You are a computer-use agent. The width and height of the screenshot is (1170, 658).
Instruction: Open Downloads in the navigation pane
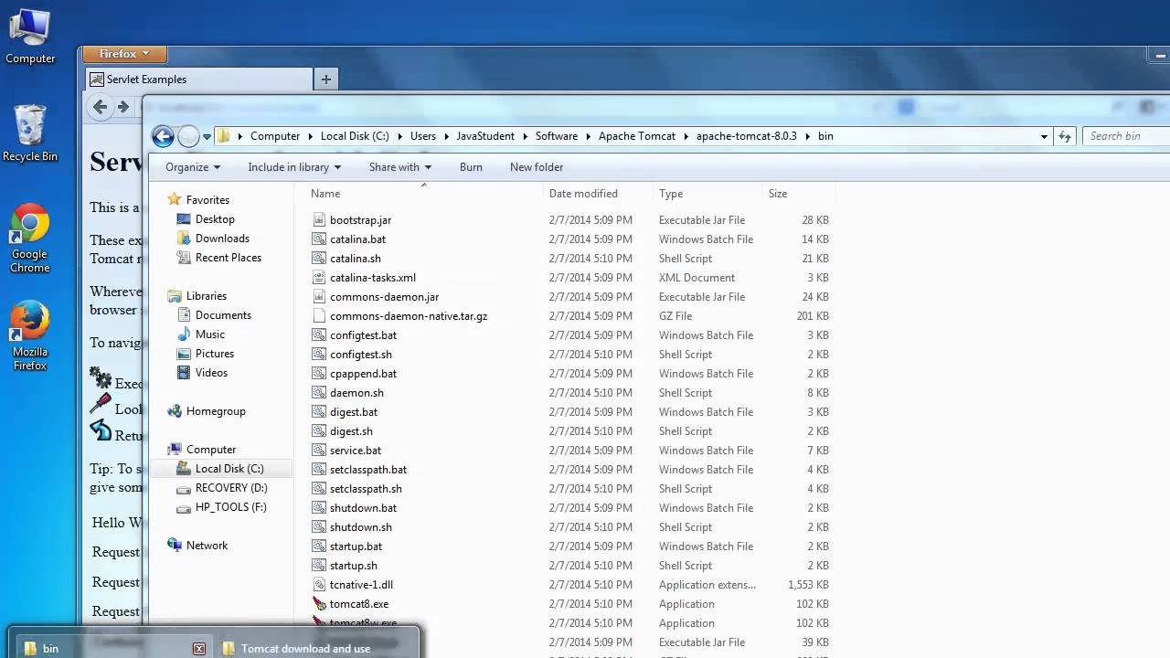222,239
